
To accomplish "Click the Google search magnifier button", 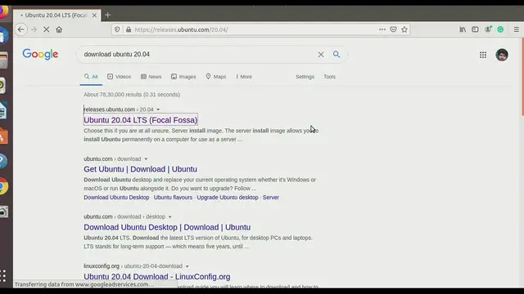I will pyautogui.click(x=337, y=55).
